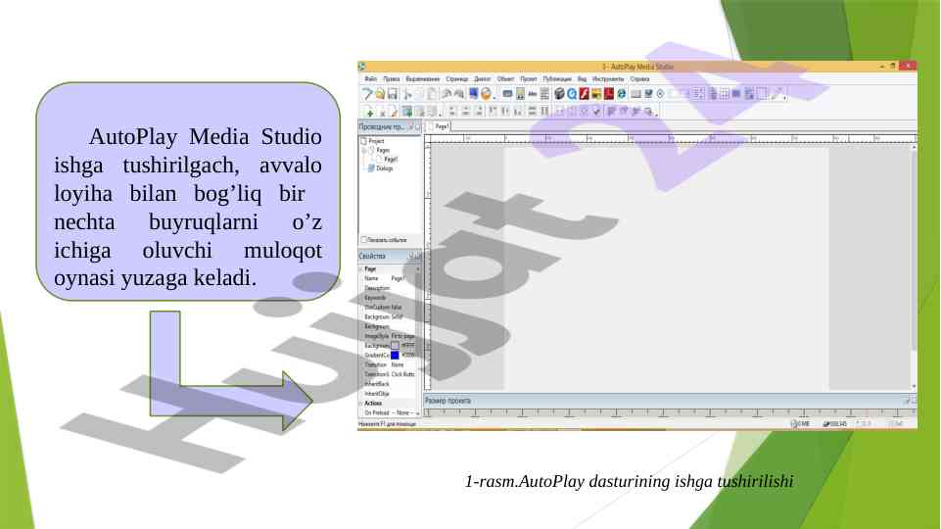This screenshot has width=941, height=529.
Task: Click the Preview monitor icon
Action: click(474, 94)
